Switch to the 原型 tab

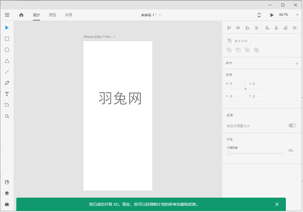click(52, 15)
